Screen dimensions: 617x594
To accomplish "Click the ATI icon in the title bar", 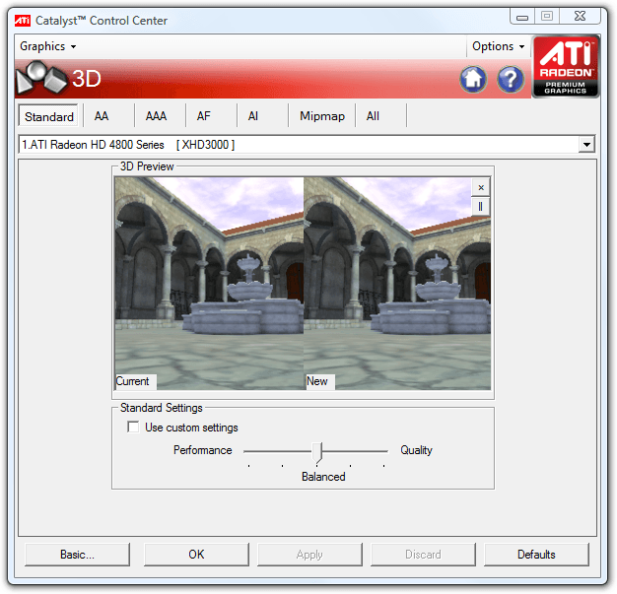I will coord(23,20).
